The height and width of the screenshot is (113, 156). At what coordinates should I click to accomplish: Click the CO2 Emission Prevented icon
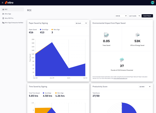click(x=122, y=60)
